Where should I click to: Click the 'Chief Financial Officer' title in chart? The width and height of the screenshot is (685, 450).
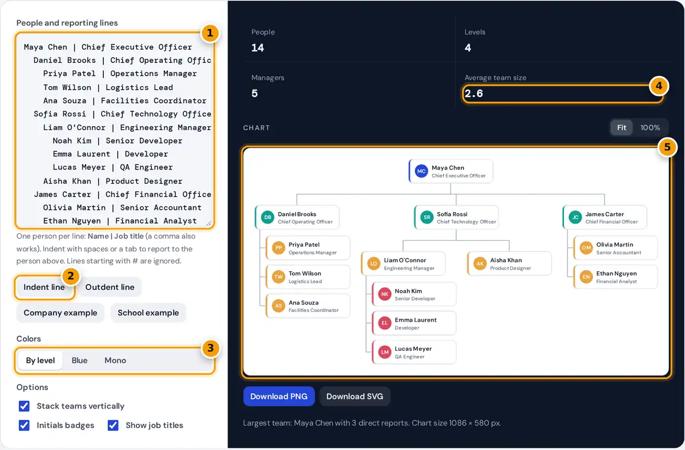point(612,222)
